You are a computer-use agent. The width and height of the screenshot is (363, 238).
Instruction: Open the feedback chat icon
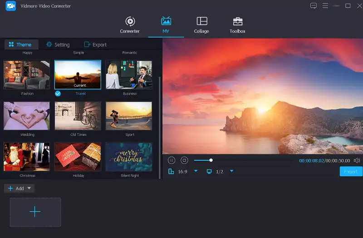click(x=313, y=6)
